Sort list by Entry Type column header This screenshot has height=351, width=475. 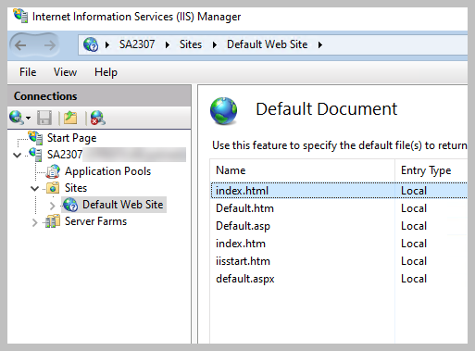click(x=431, y=170)
